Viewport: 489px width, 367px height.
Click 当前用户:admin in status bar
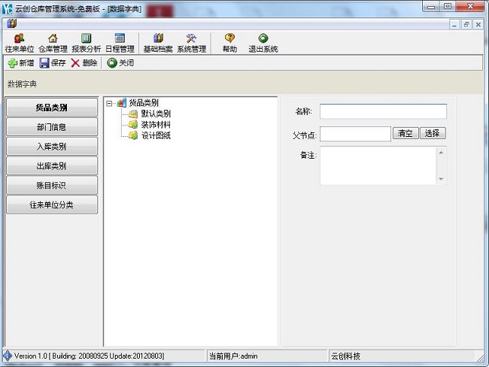tap(233, 356)
